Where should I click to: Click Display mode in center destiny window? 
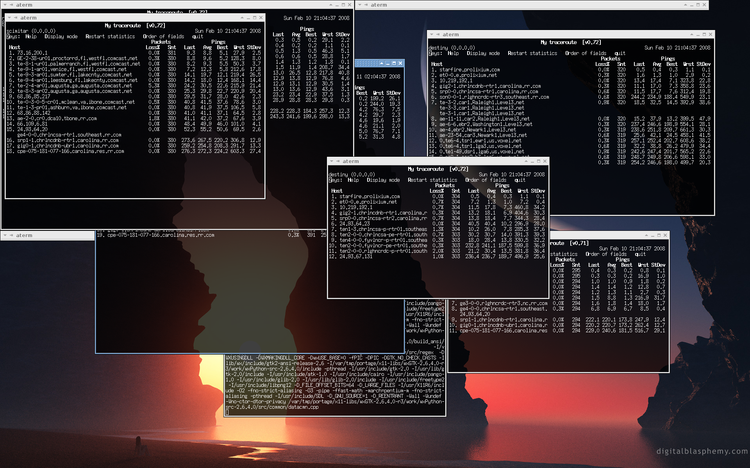(383, 180)
